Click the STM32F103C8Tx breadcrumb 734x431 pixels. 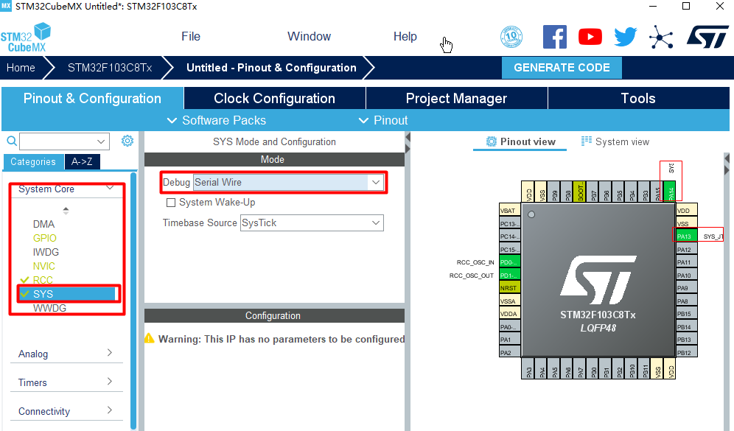(x=110, y=68)
